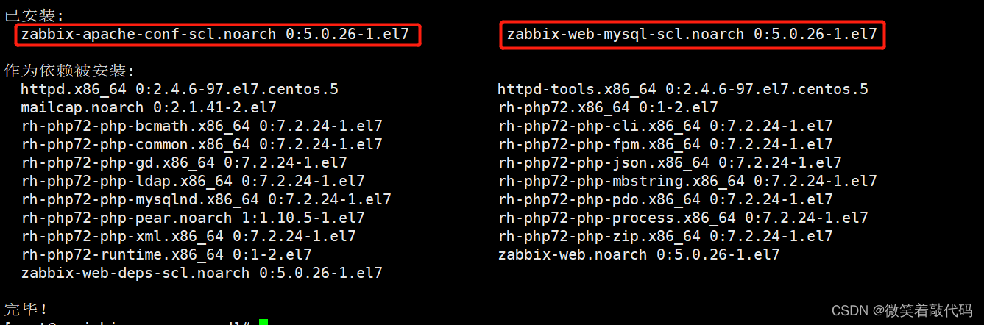Click the rh-php72-php-common package entry
The image size is (984, 325).
pyautogui.click(x=202, y=145)
